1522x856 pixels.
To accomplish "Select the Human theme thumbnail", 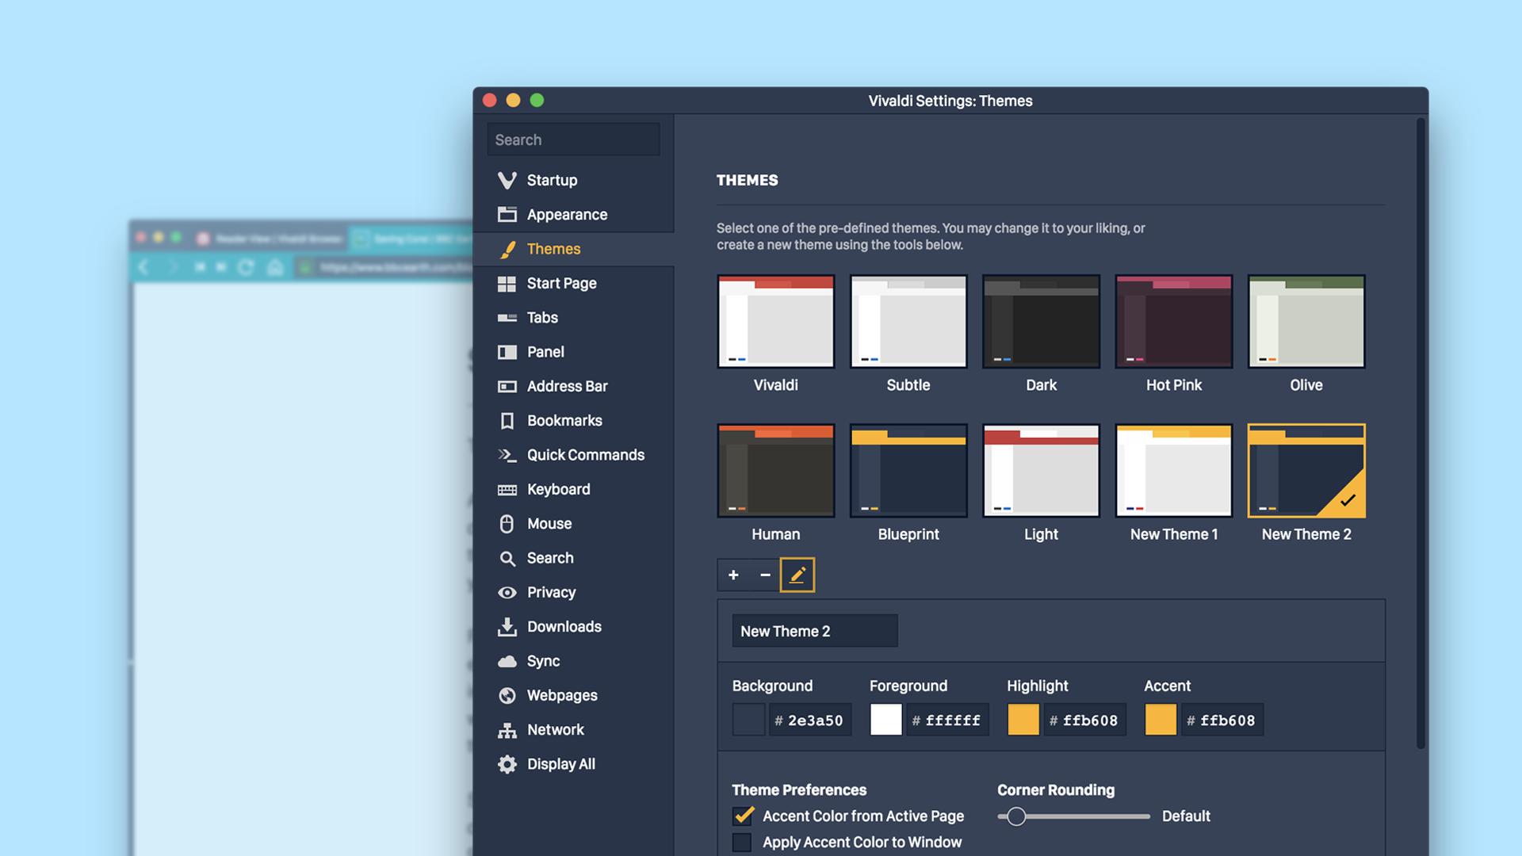I will (x=776, y=471).
